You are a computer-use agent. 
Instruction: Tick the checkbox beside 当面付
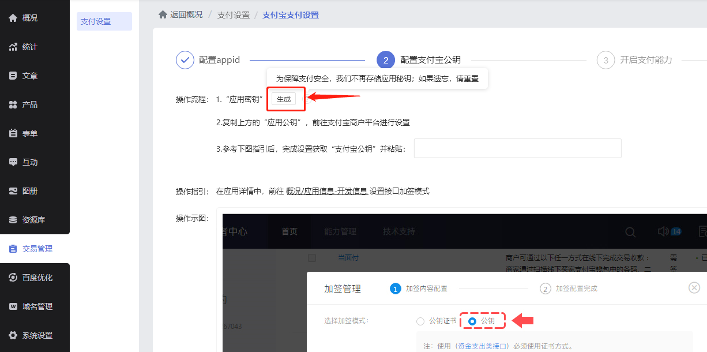click(312, 257)
